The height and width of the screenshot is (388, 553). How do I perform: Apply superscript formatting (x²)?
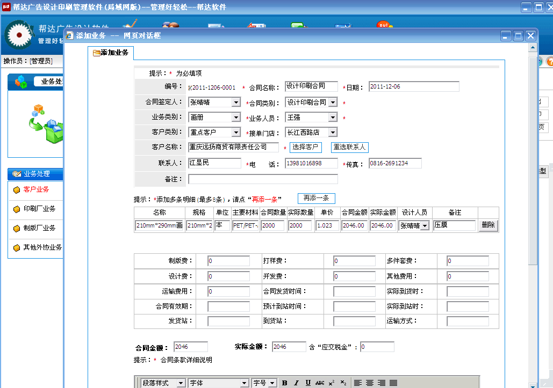[x=332, y=383]
